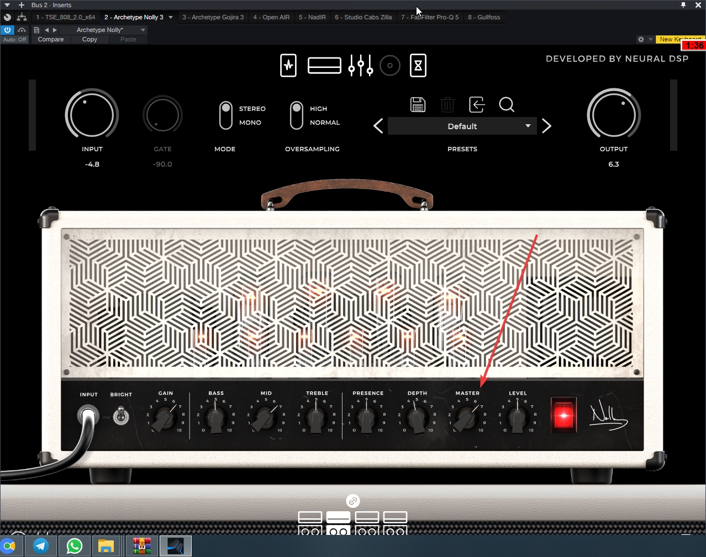
Task: Flip the amp BRIGHT switch
Action: (121, 416)
